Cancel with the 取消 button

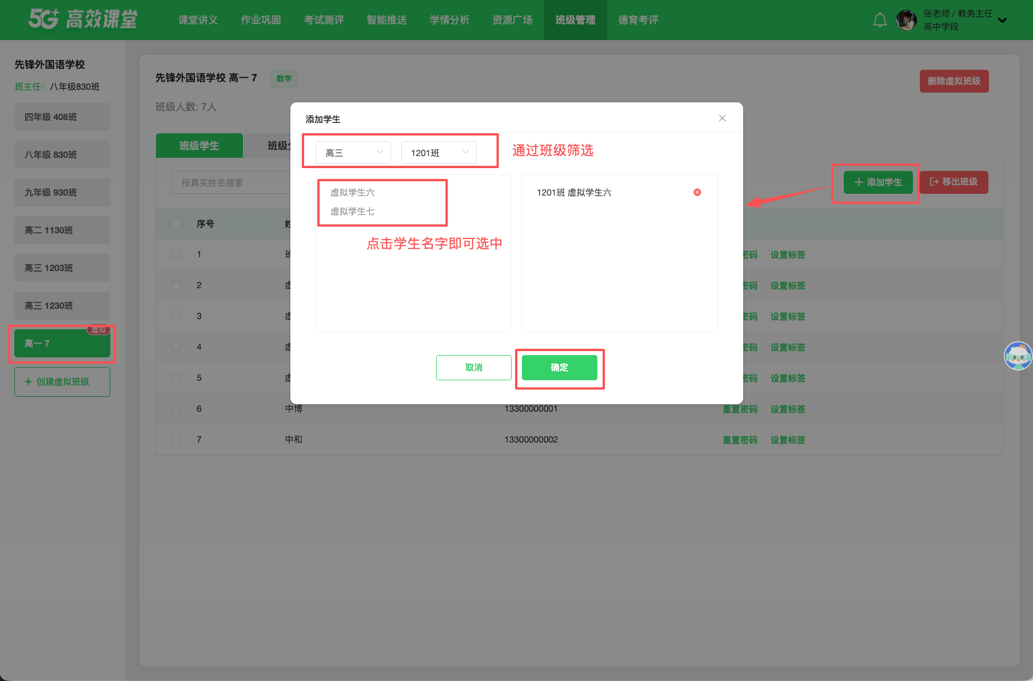point(474,368)
